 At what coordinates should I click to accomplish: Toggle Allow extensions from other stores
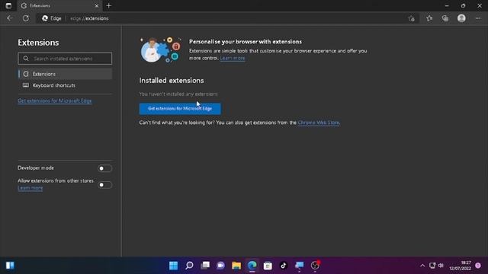104,185
